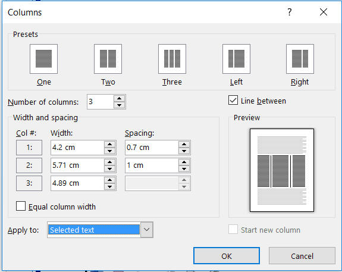Click the Apply to label
The width and height of the screenshot is (342, 272).
(x=23, y=230)
